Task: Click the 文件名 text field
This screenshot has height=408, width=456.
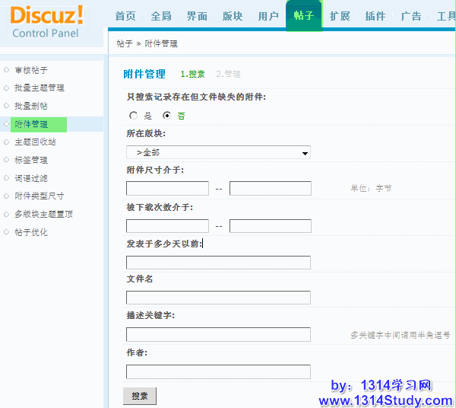Action: click(218, 298)
